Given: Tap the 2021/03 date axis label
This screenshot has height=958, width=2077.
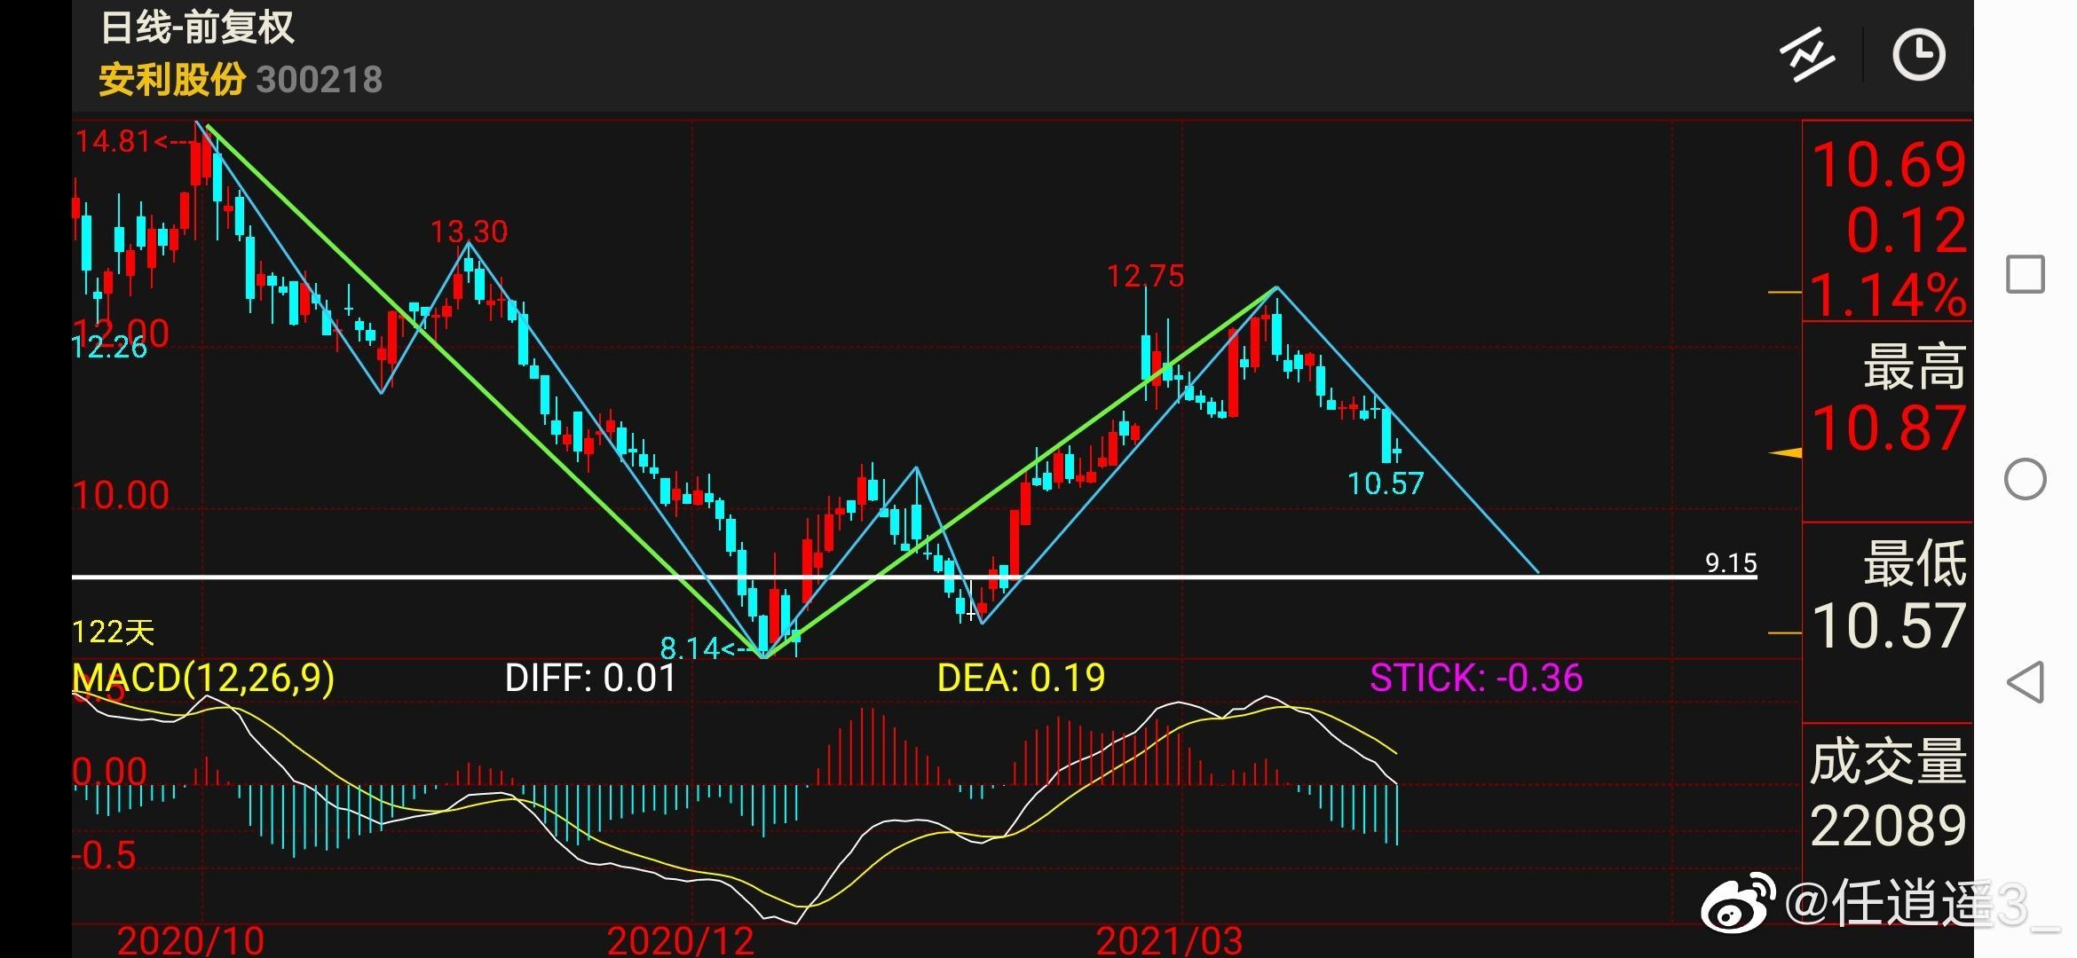Looking at the screenshot, I should tap(1170, 940).
